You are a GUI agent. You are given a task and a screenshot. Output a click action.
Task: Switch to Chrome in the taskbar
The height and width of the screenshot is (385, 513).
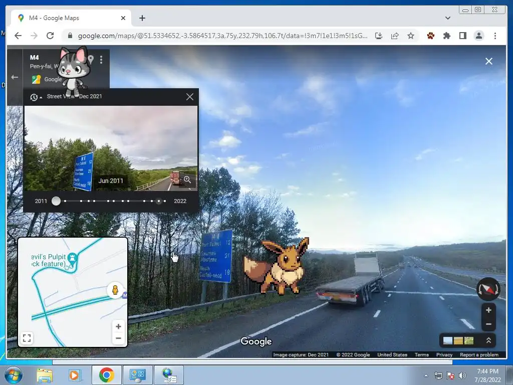click(106, 375)
